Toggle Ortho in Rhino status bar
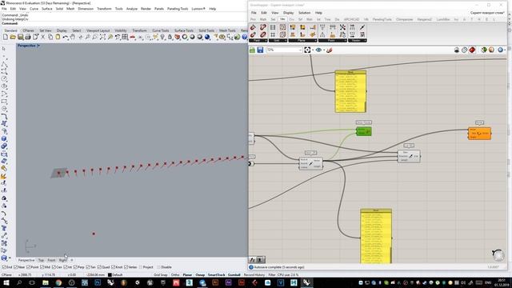This screenshot has height=288, width=512. click(175, 275)
